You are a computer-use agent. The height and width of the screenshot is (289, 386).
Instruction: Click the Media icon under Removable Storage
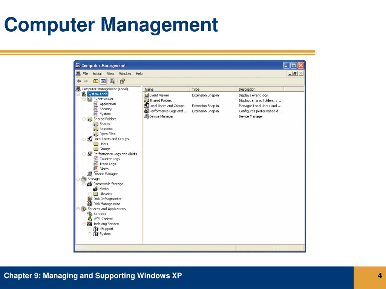(x=96, y=189)
